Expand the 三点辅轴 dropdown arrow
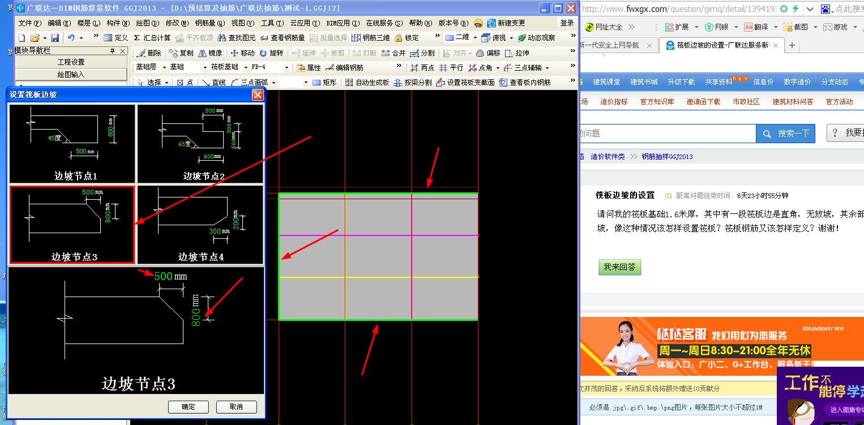 [x=547, y=68]
